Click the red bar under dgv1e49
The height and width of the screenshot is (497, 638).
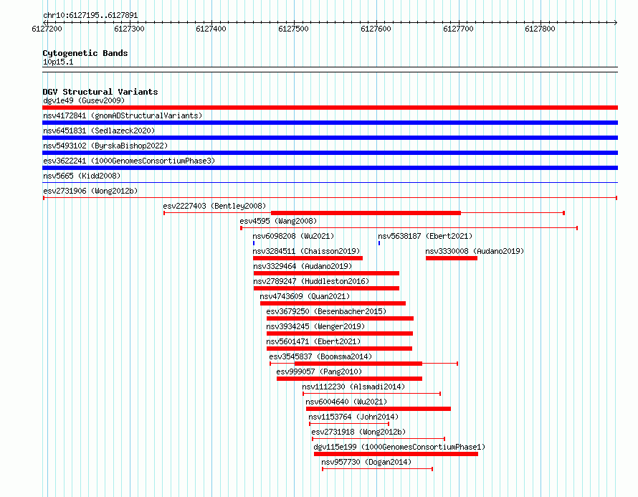point(330,108)
